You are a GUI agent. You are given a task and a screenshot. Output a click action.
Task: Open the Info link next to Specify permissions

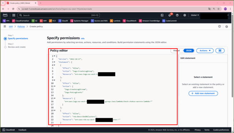click(83, 39)
